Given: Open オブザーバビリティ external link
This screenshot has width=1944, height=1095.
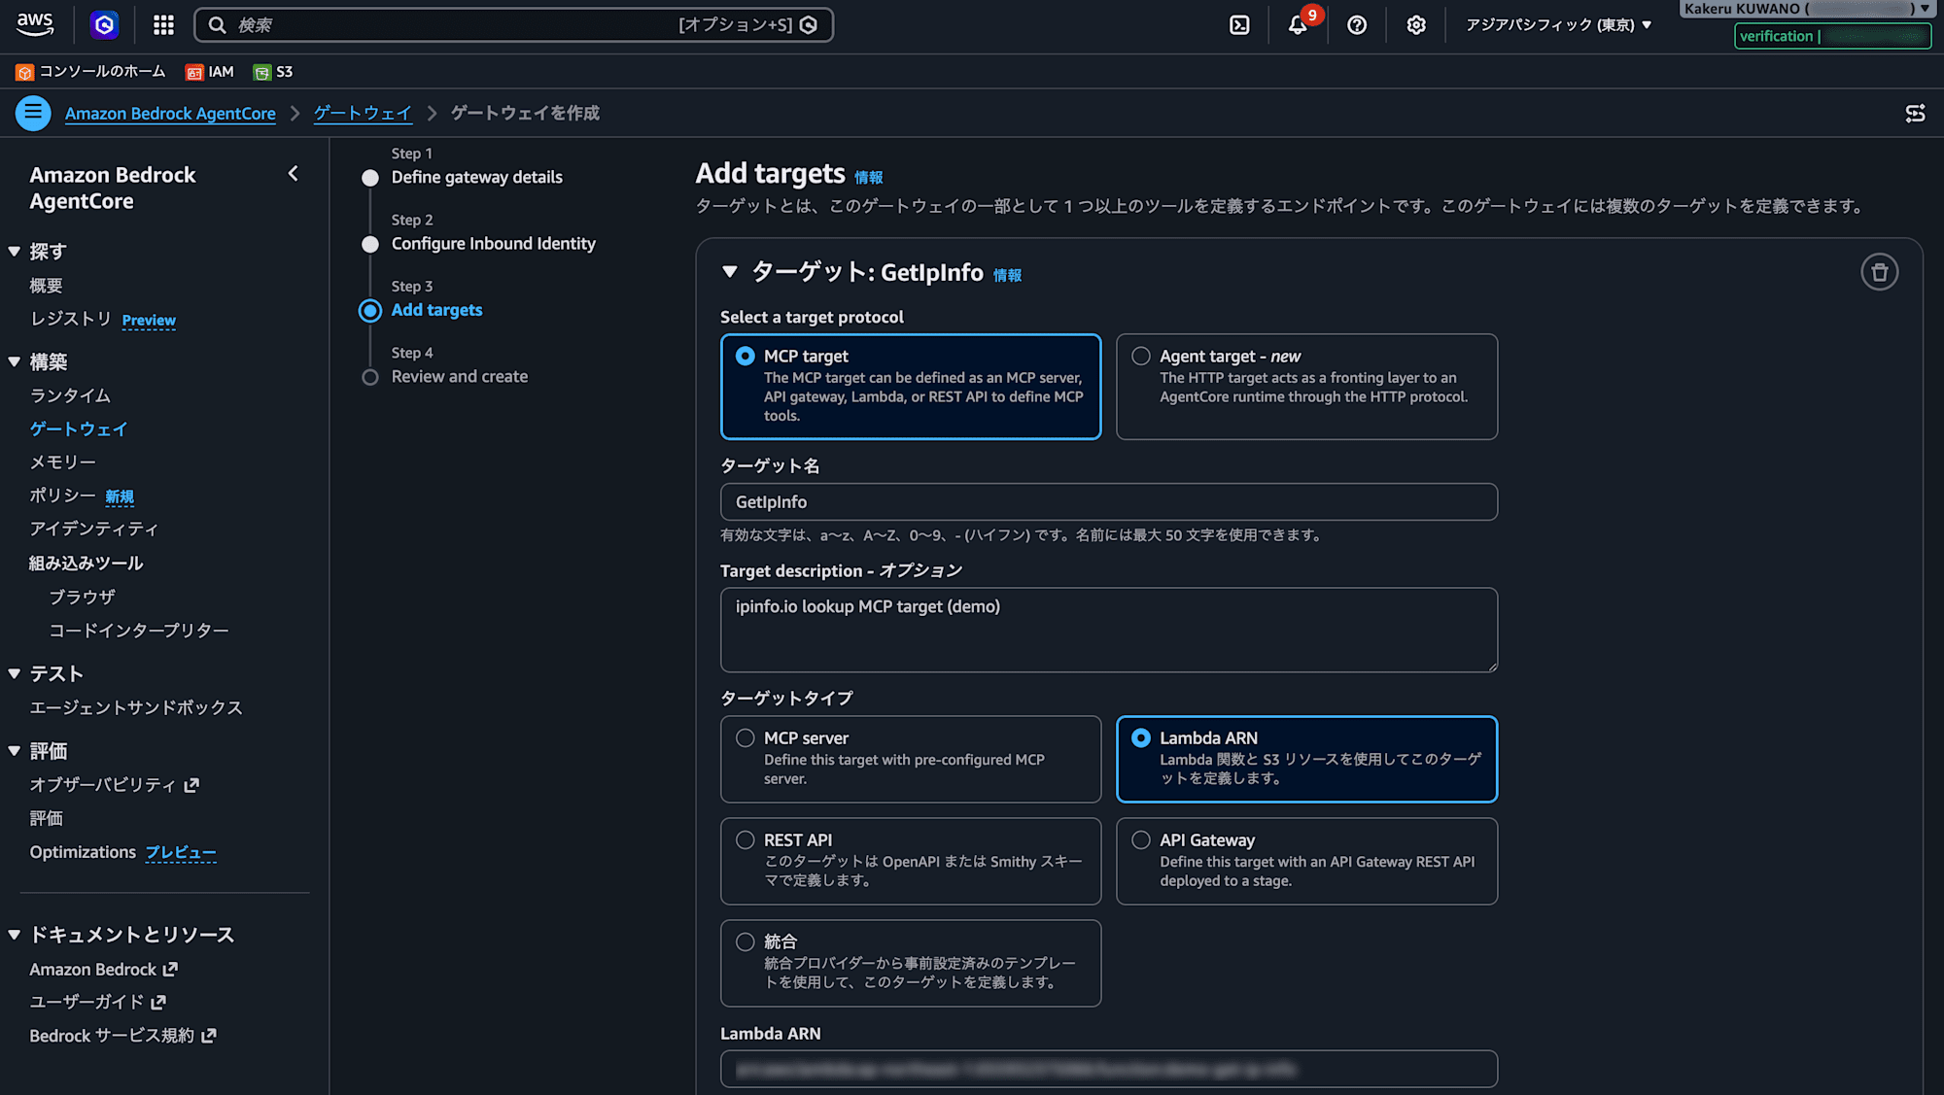Looking at the screenshot, I should tap(115, 785).
